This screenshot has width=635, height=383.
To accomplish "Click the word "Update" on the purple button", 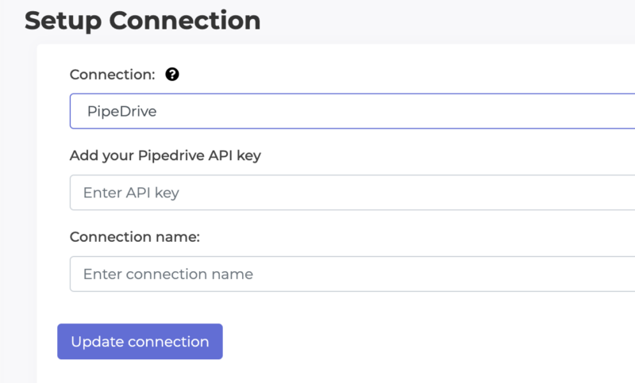I will [97, 342].
